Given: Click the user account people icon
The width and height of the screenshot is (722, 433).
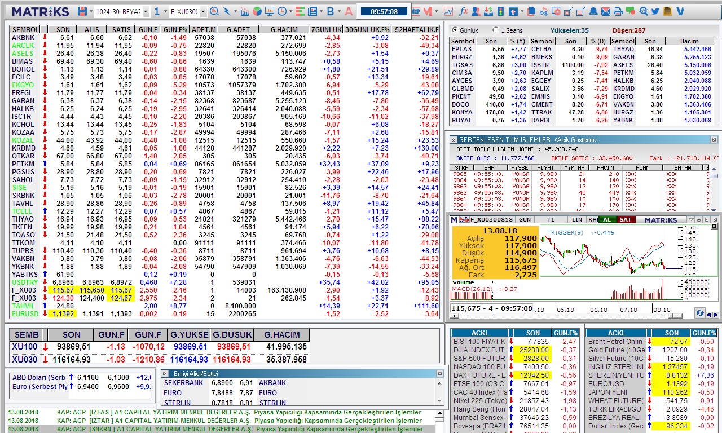Looking at the screenshot, I should (476, 11).
